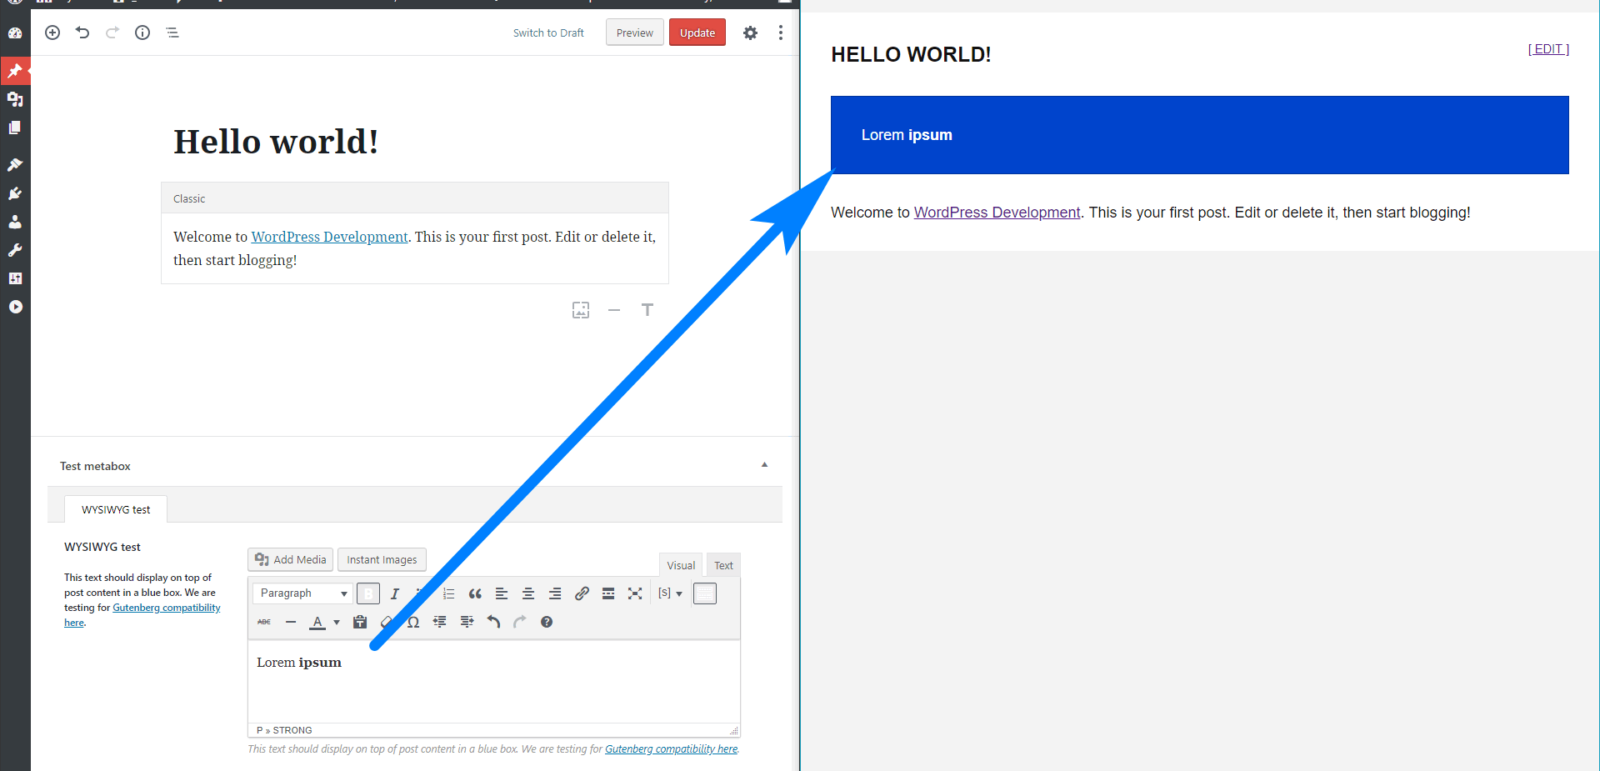Image resolution: width=1600 pixels, height=771 pixels.
Task: Open the Tools wrench icon in sidebar
Action: 15,250
